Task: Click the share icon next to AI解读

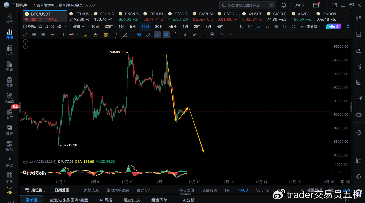Action: click(347, 27)
